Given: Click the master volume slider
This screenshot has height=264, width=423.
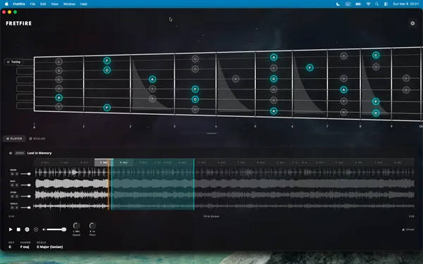Looking at the screenshot, I should tap(56, 230).
